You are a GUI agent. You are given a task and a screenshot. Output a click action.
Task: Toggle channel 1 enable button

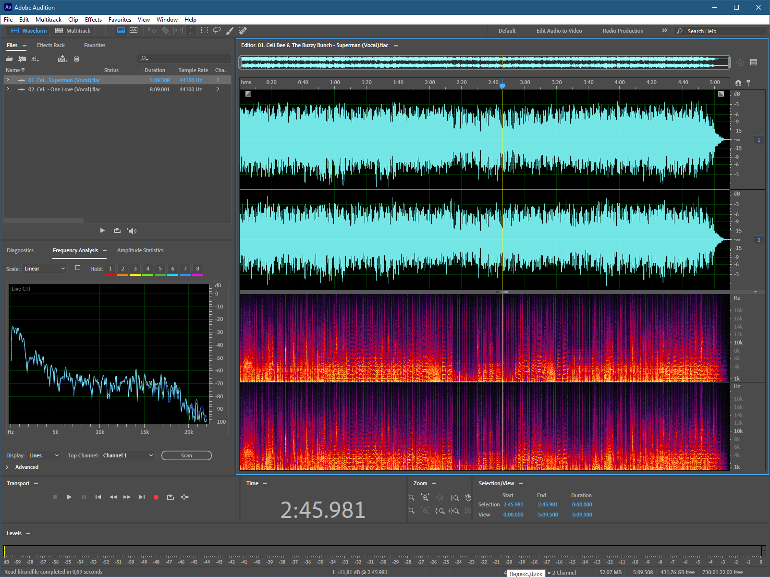[x=759, y=140]
